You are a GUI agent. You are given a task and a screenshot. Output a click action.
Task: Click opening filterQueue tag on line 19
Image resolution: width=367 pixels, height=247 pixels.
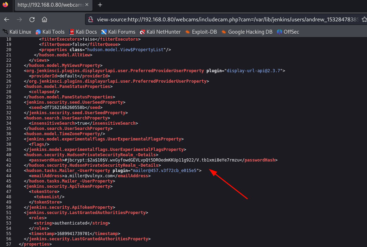[x=56, y=44]
